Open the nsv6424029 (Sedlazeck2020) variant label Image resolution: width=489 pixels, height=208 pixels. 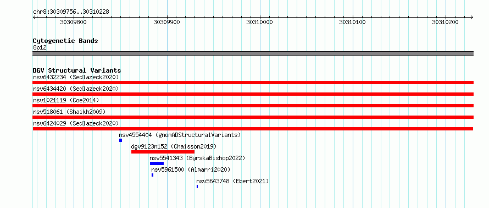coord(76,123)
